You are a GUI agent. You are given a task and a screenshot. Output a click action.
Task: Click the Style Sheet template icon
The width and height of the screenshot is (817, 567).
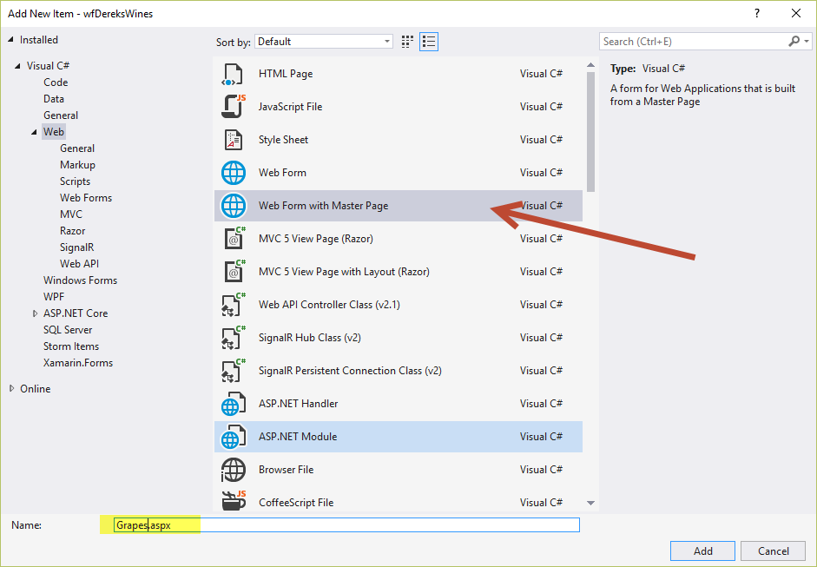click(233, 140)
